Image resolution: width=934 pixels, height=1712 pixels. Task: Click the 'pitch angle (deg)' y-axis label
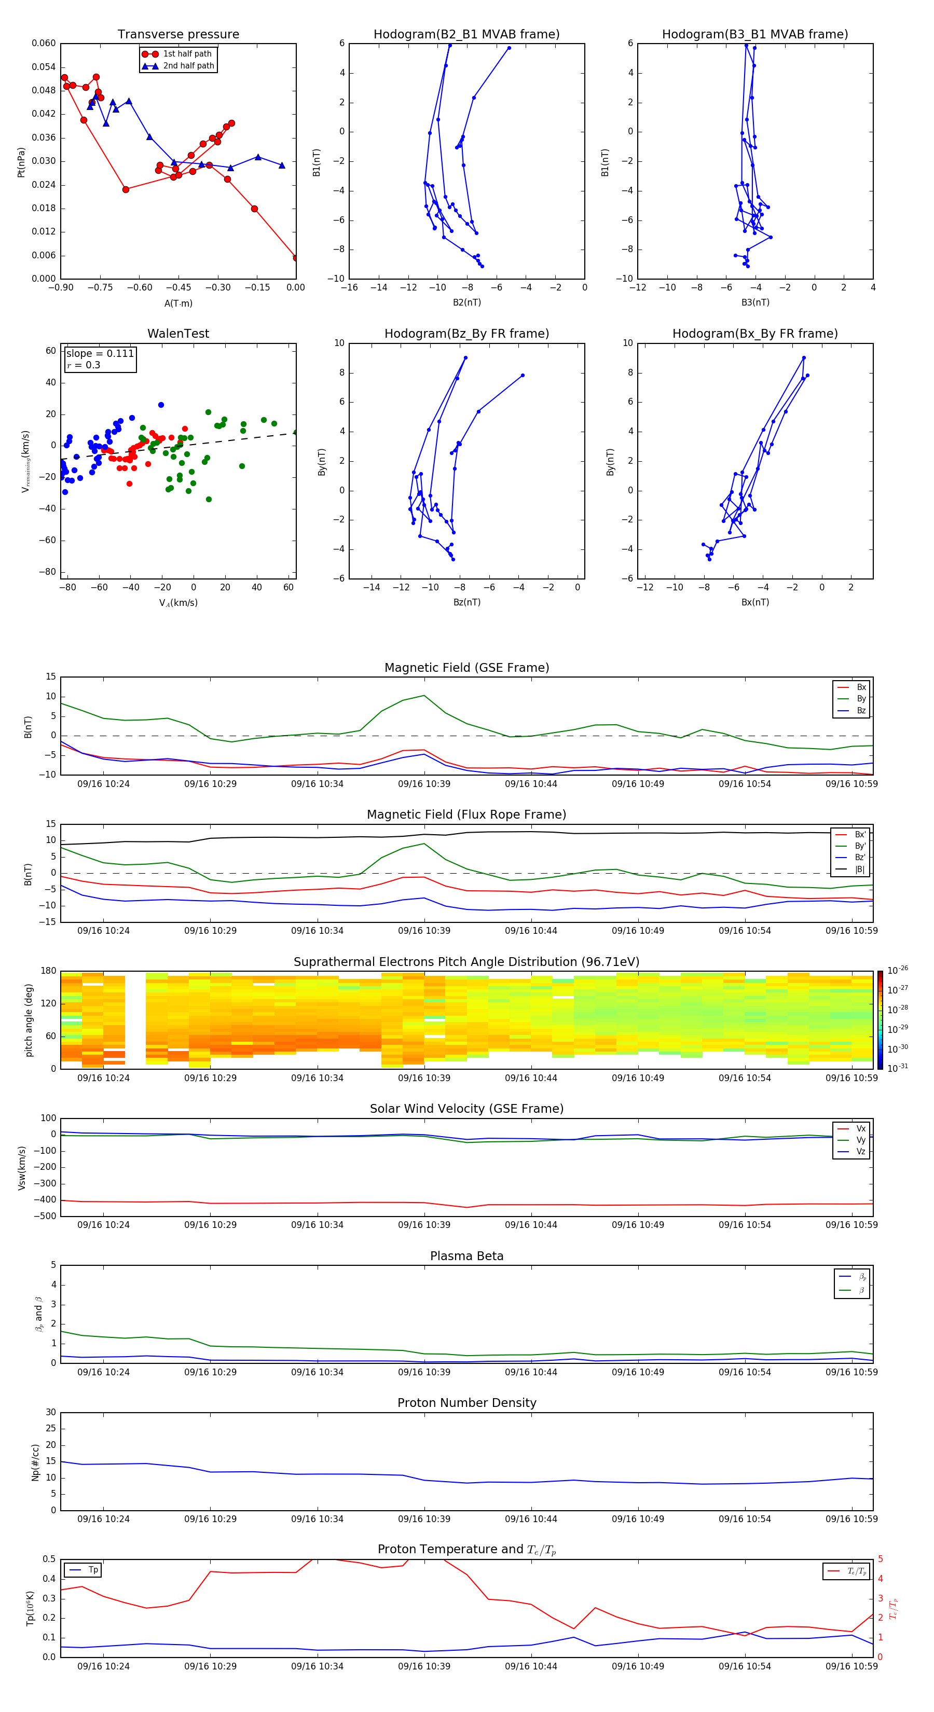click(x=29, y=1020)
